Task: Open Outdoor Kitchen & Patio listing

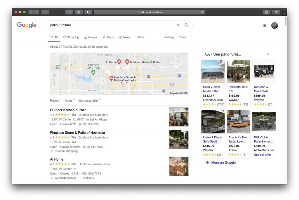Action: tap(68, 110)
